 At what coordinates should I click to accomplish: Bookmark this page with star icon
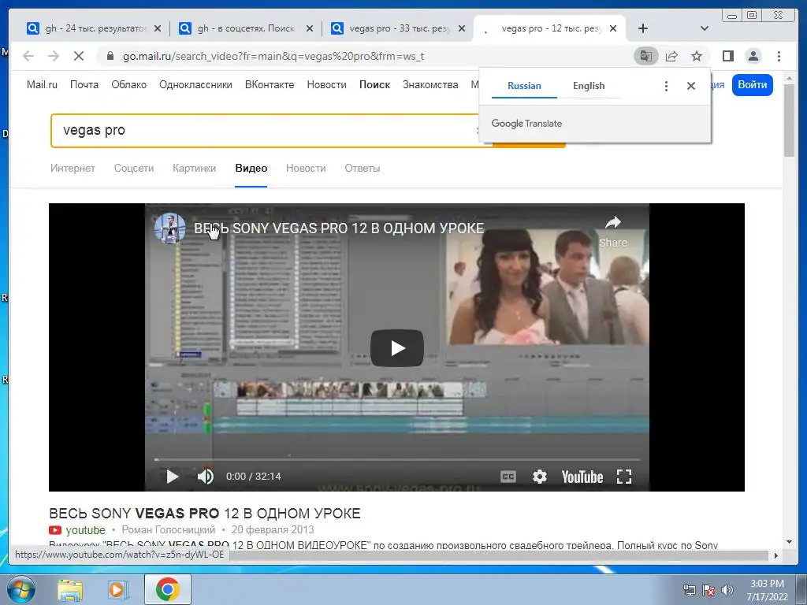697,56
